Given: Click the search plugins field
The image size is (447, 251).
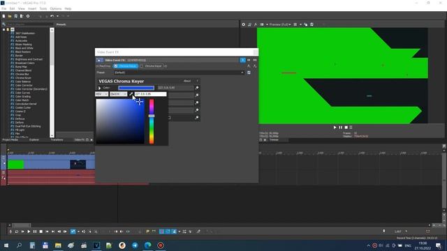Looking at the screenshot, I should [29, 24].
